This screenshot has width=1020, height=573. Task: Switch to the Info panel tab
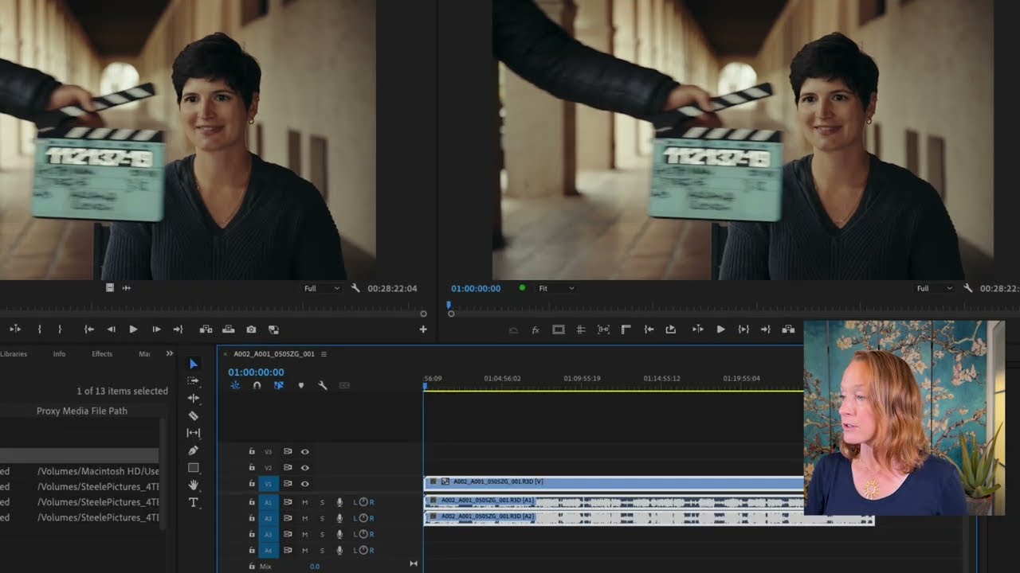59,353
